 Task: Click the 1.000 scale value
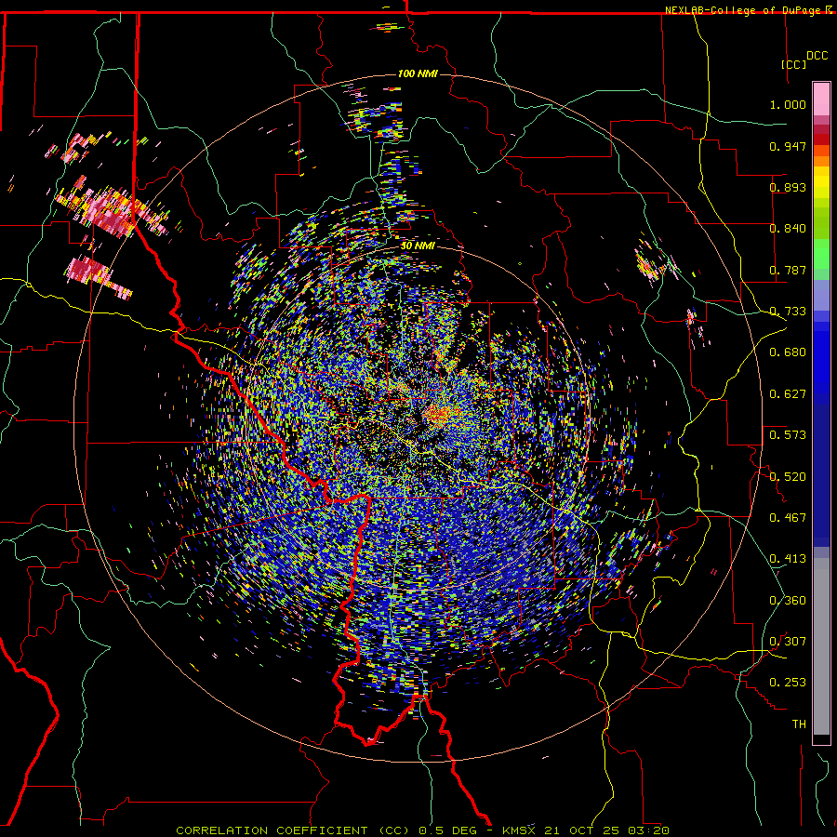click(788, 104)
